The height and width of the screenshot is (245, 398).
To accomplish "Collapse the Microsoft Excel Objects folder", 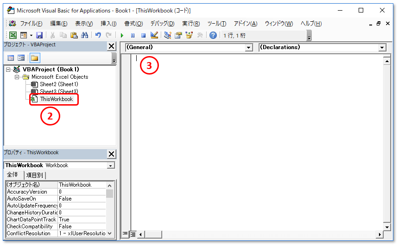I will (x=17, y=77).
